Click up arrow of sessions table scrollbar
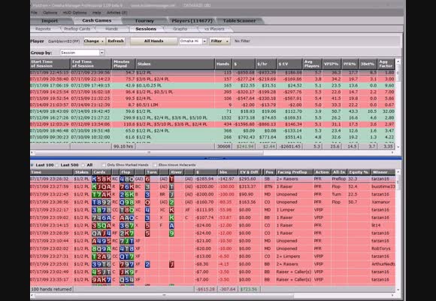 point(398,61)
